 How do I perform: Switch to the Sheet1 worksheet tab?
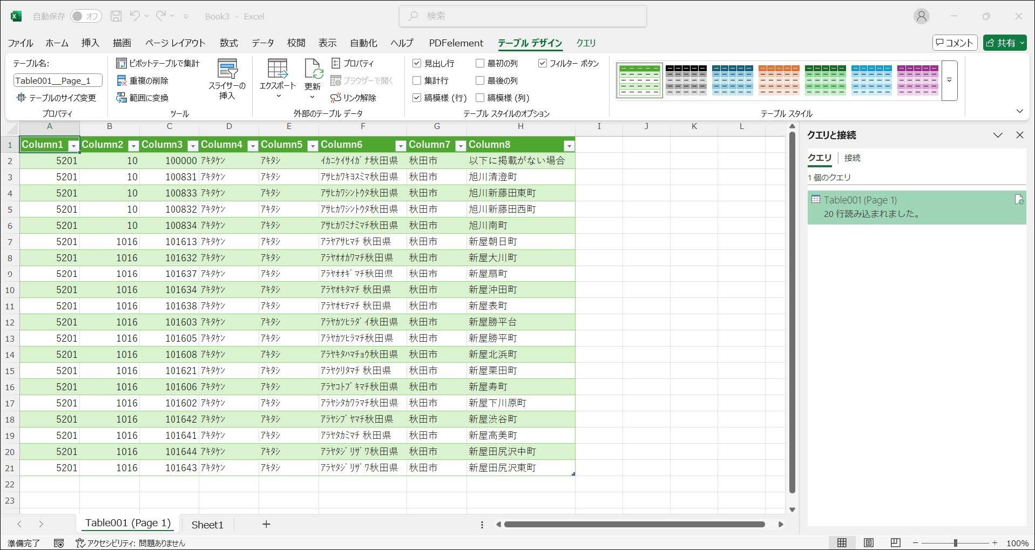[x=207, y=525]
